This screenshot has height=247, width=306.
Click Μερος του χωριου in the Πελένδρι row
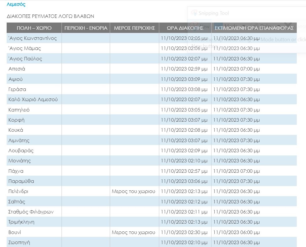tap(133, 192)
